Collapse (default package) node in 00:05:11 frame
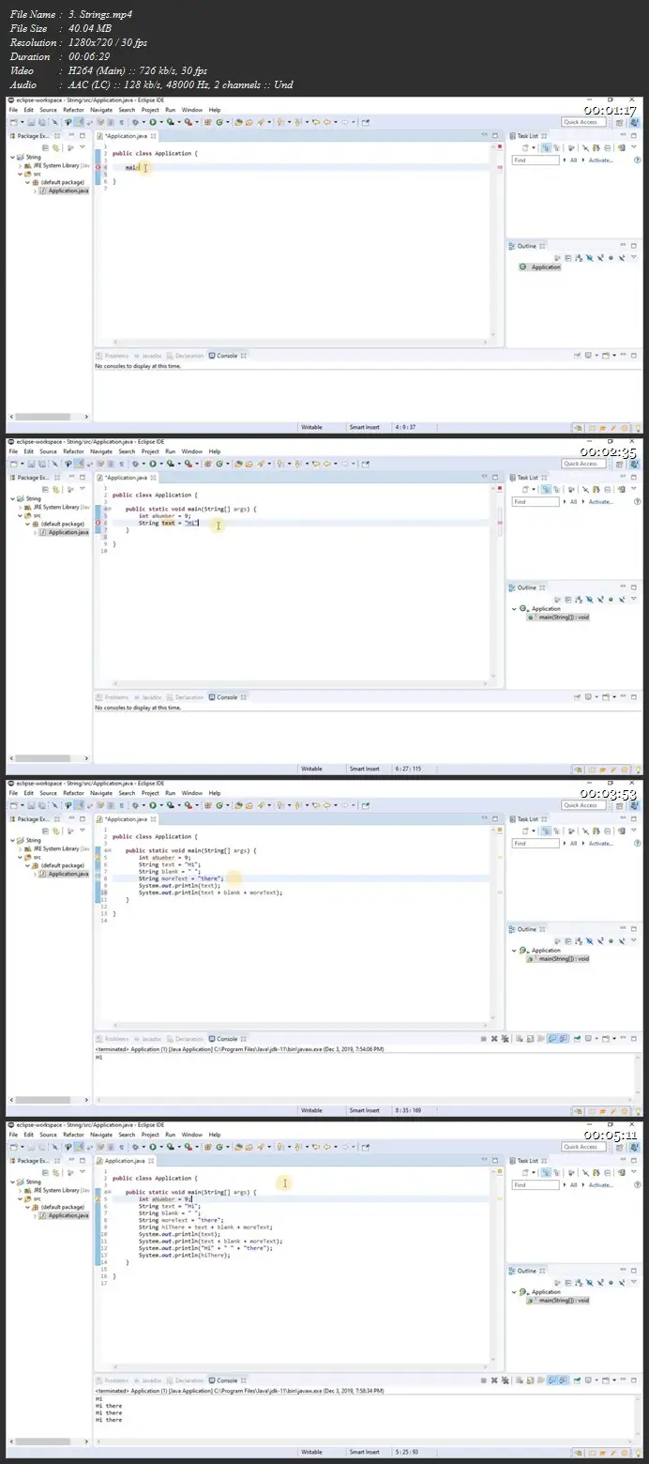Viewport: 649px width, 1464px height. pyautogui.click(x=27, y=1207)
